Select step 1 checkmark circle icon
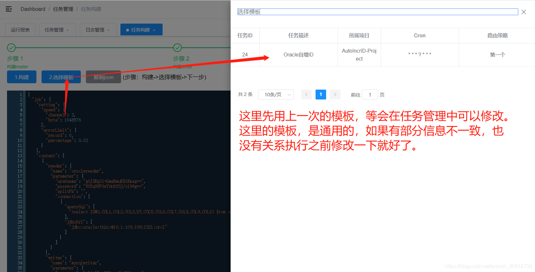 tap(11, 48)
